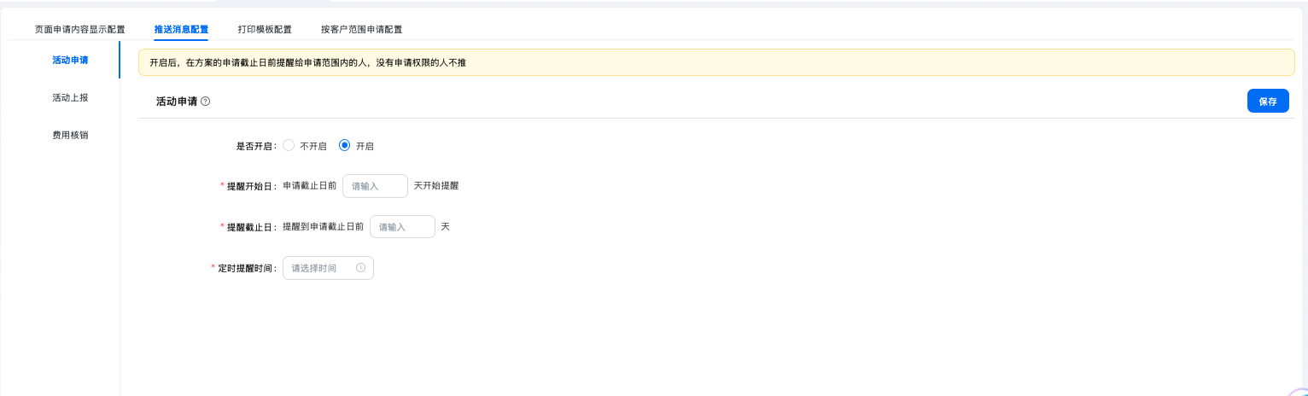Click the 是否开启 field label
Image resolution: width=1308 pixels, height=396 pixels.
tap(255, 146)
